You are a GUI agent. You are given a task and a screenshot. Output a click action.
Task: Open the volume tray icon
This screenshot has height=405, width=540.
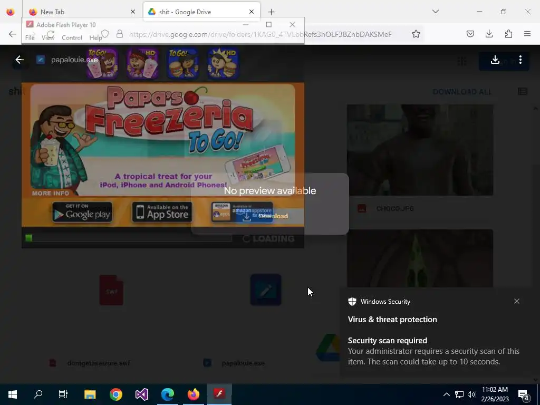(x=471, y=394)
